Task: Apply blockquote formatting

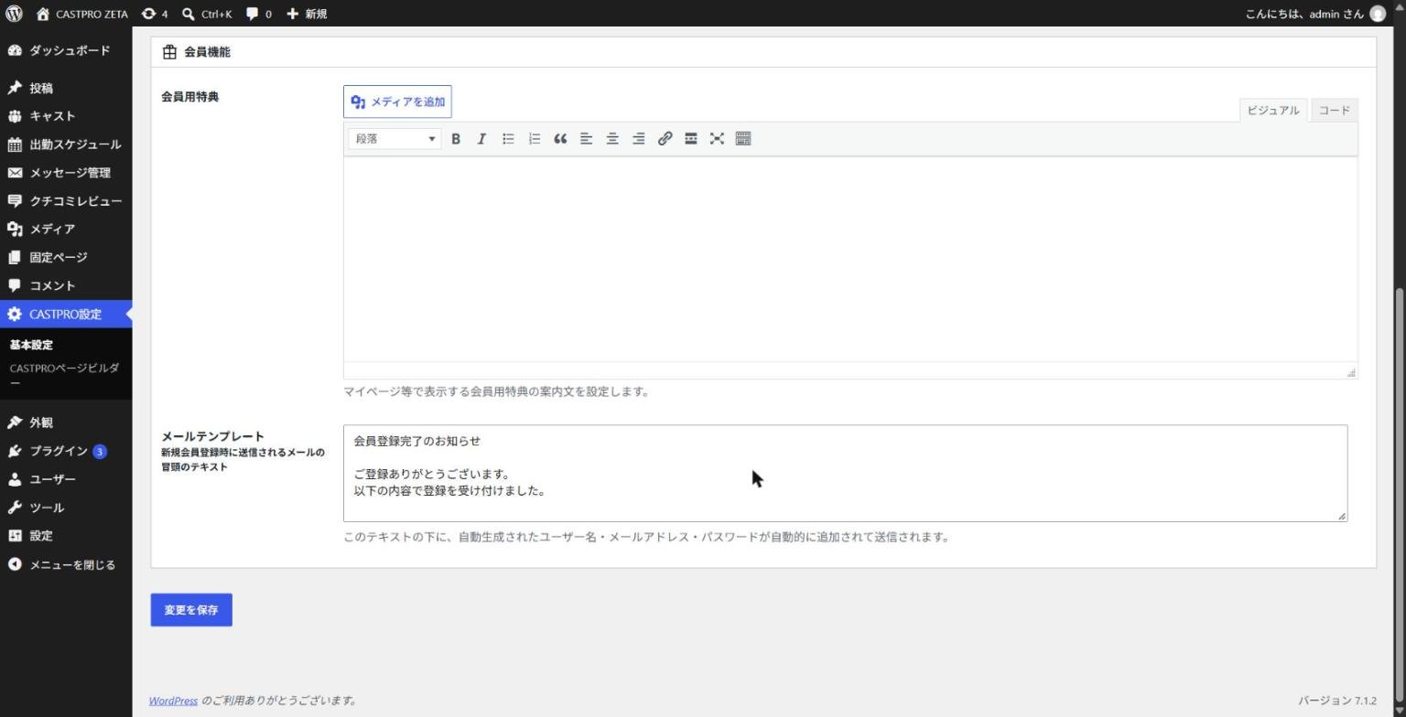Action: (x=560, y=139)
